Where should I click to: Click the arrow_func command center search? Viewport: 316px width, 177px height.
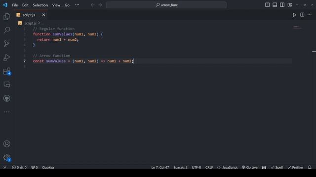pos(166,5)
